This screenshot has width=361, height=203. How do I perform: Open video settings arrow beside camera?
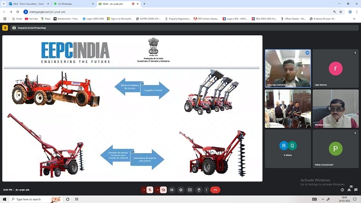[157, 190]
